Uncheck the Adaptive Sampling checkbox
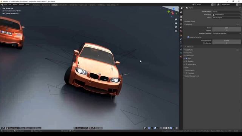242x136 pixels. (x=188, y=37)
